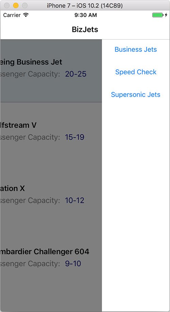
Task: Select the Boeing Business Jet row
Action: tap(51, 71)
